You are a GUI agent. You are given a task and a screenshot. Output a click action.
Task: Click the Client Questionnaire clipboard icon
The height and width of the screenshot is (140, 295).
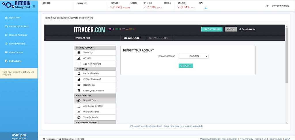tap(79, 91)
